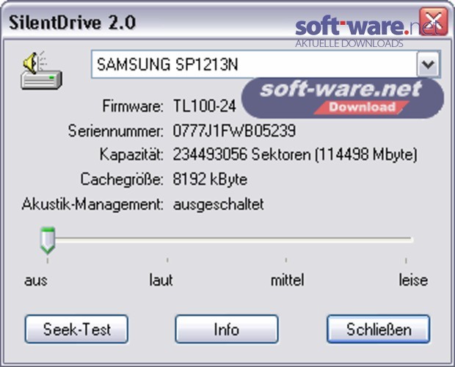Set slider to the mittel tick

pyautogui.click(x=286, y=260)
